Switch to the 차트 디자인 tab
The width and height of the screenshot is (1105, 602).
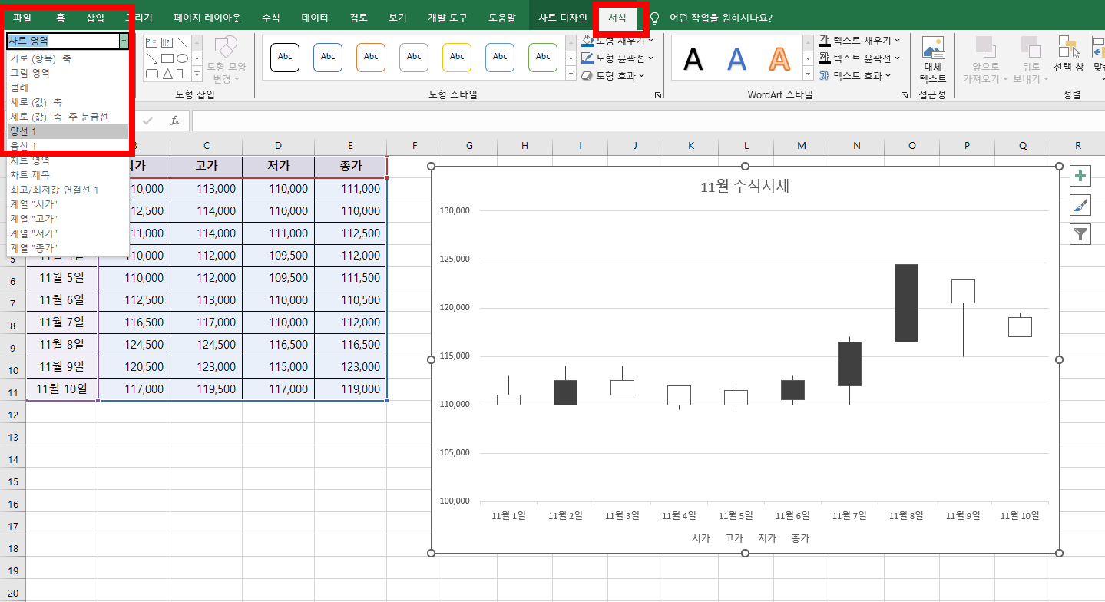(x=563, y=17)
